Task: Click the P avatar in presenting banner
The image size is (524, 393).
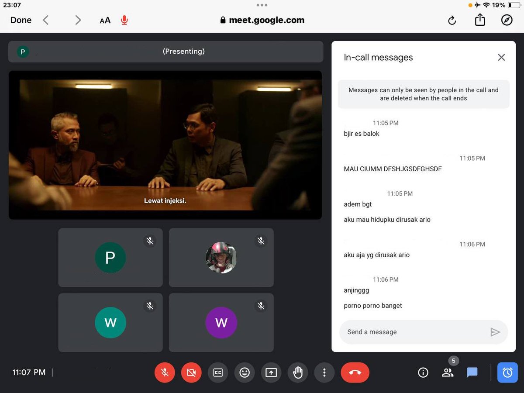Action: tap(23, 52)
